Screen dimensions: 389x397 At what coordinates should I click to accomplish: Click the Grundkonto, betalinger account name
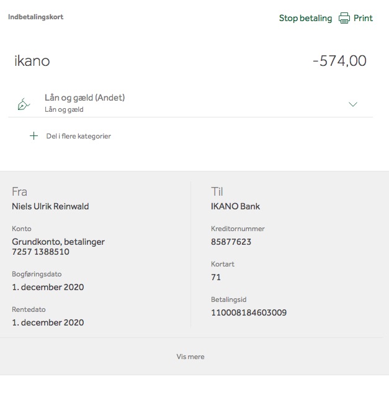[58, 242]
